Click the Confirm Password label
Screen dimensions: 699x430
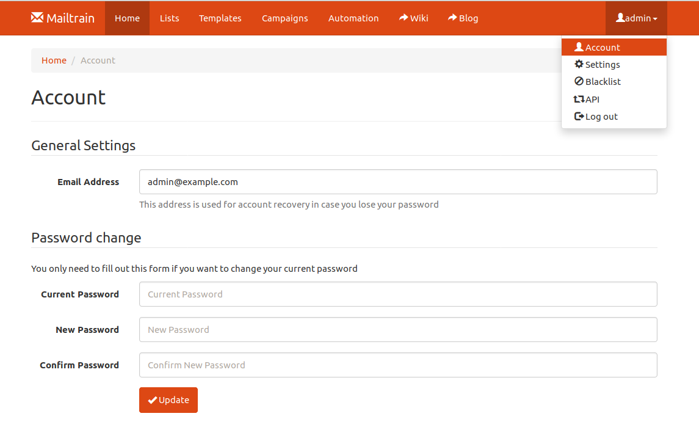pyautogui.click(x=79, y=365)
